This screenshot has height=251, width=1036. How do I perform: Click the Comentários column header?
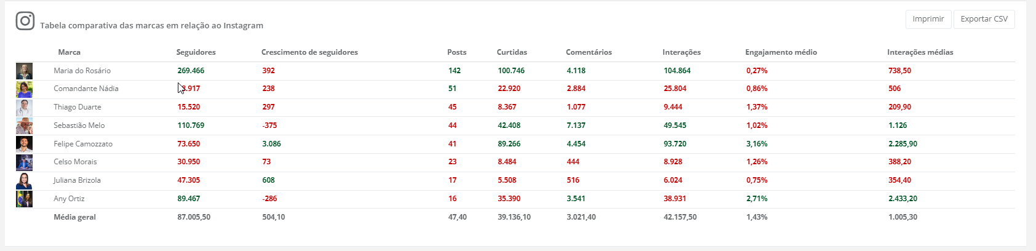[589, 52]
